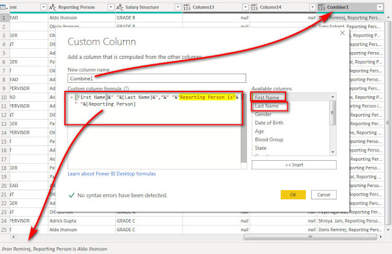
Task: Select Blood Group in Available columns
Action: click(x=269, y=139)
